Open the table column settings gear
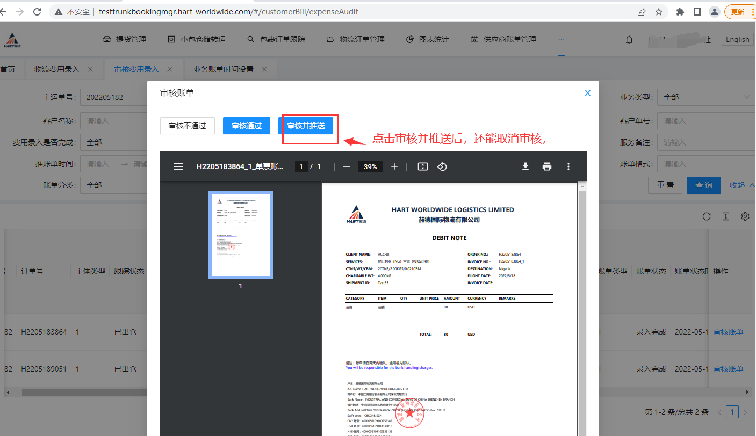 (x=745, y=216)
